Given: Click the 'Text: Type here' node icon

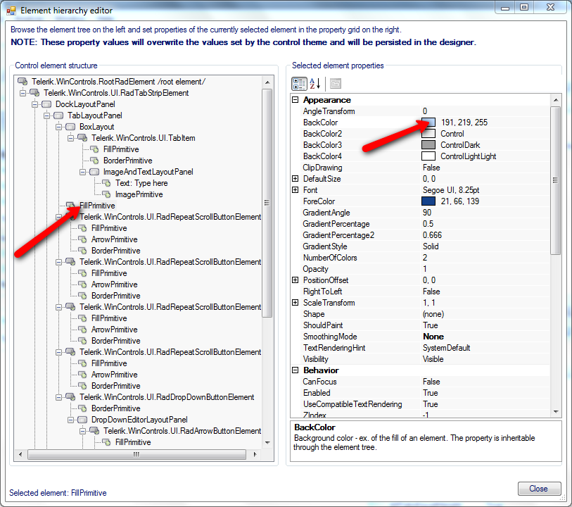Looking at the screenshot, I should [106, 183].
